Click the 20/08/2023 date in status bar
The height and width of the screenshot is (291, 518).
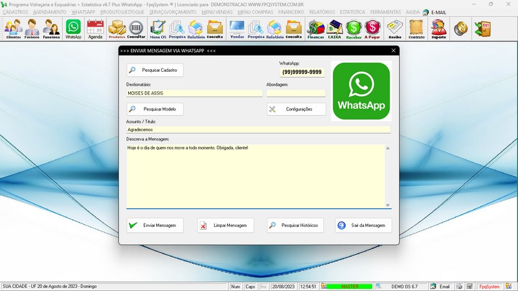pos(284,286)
